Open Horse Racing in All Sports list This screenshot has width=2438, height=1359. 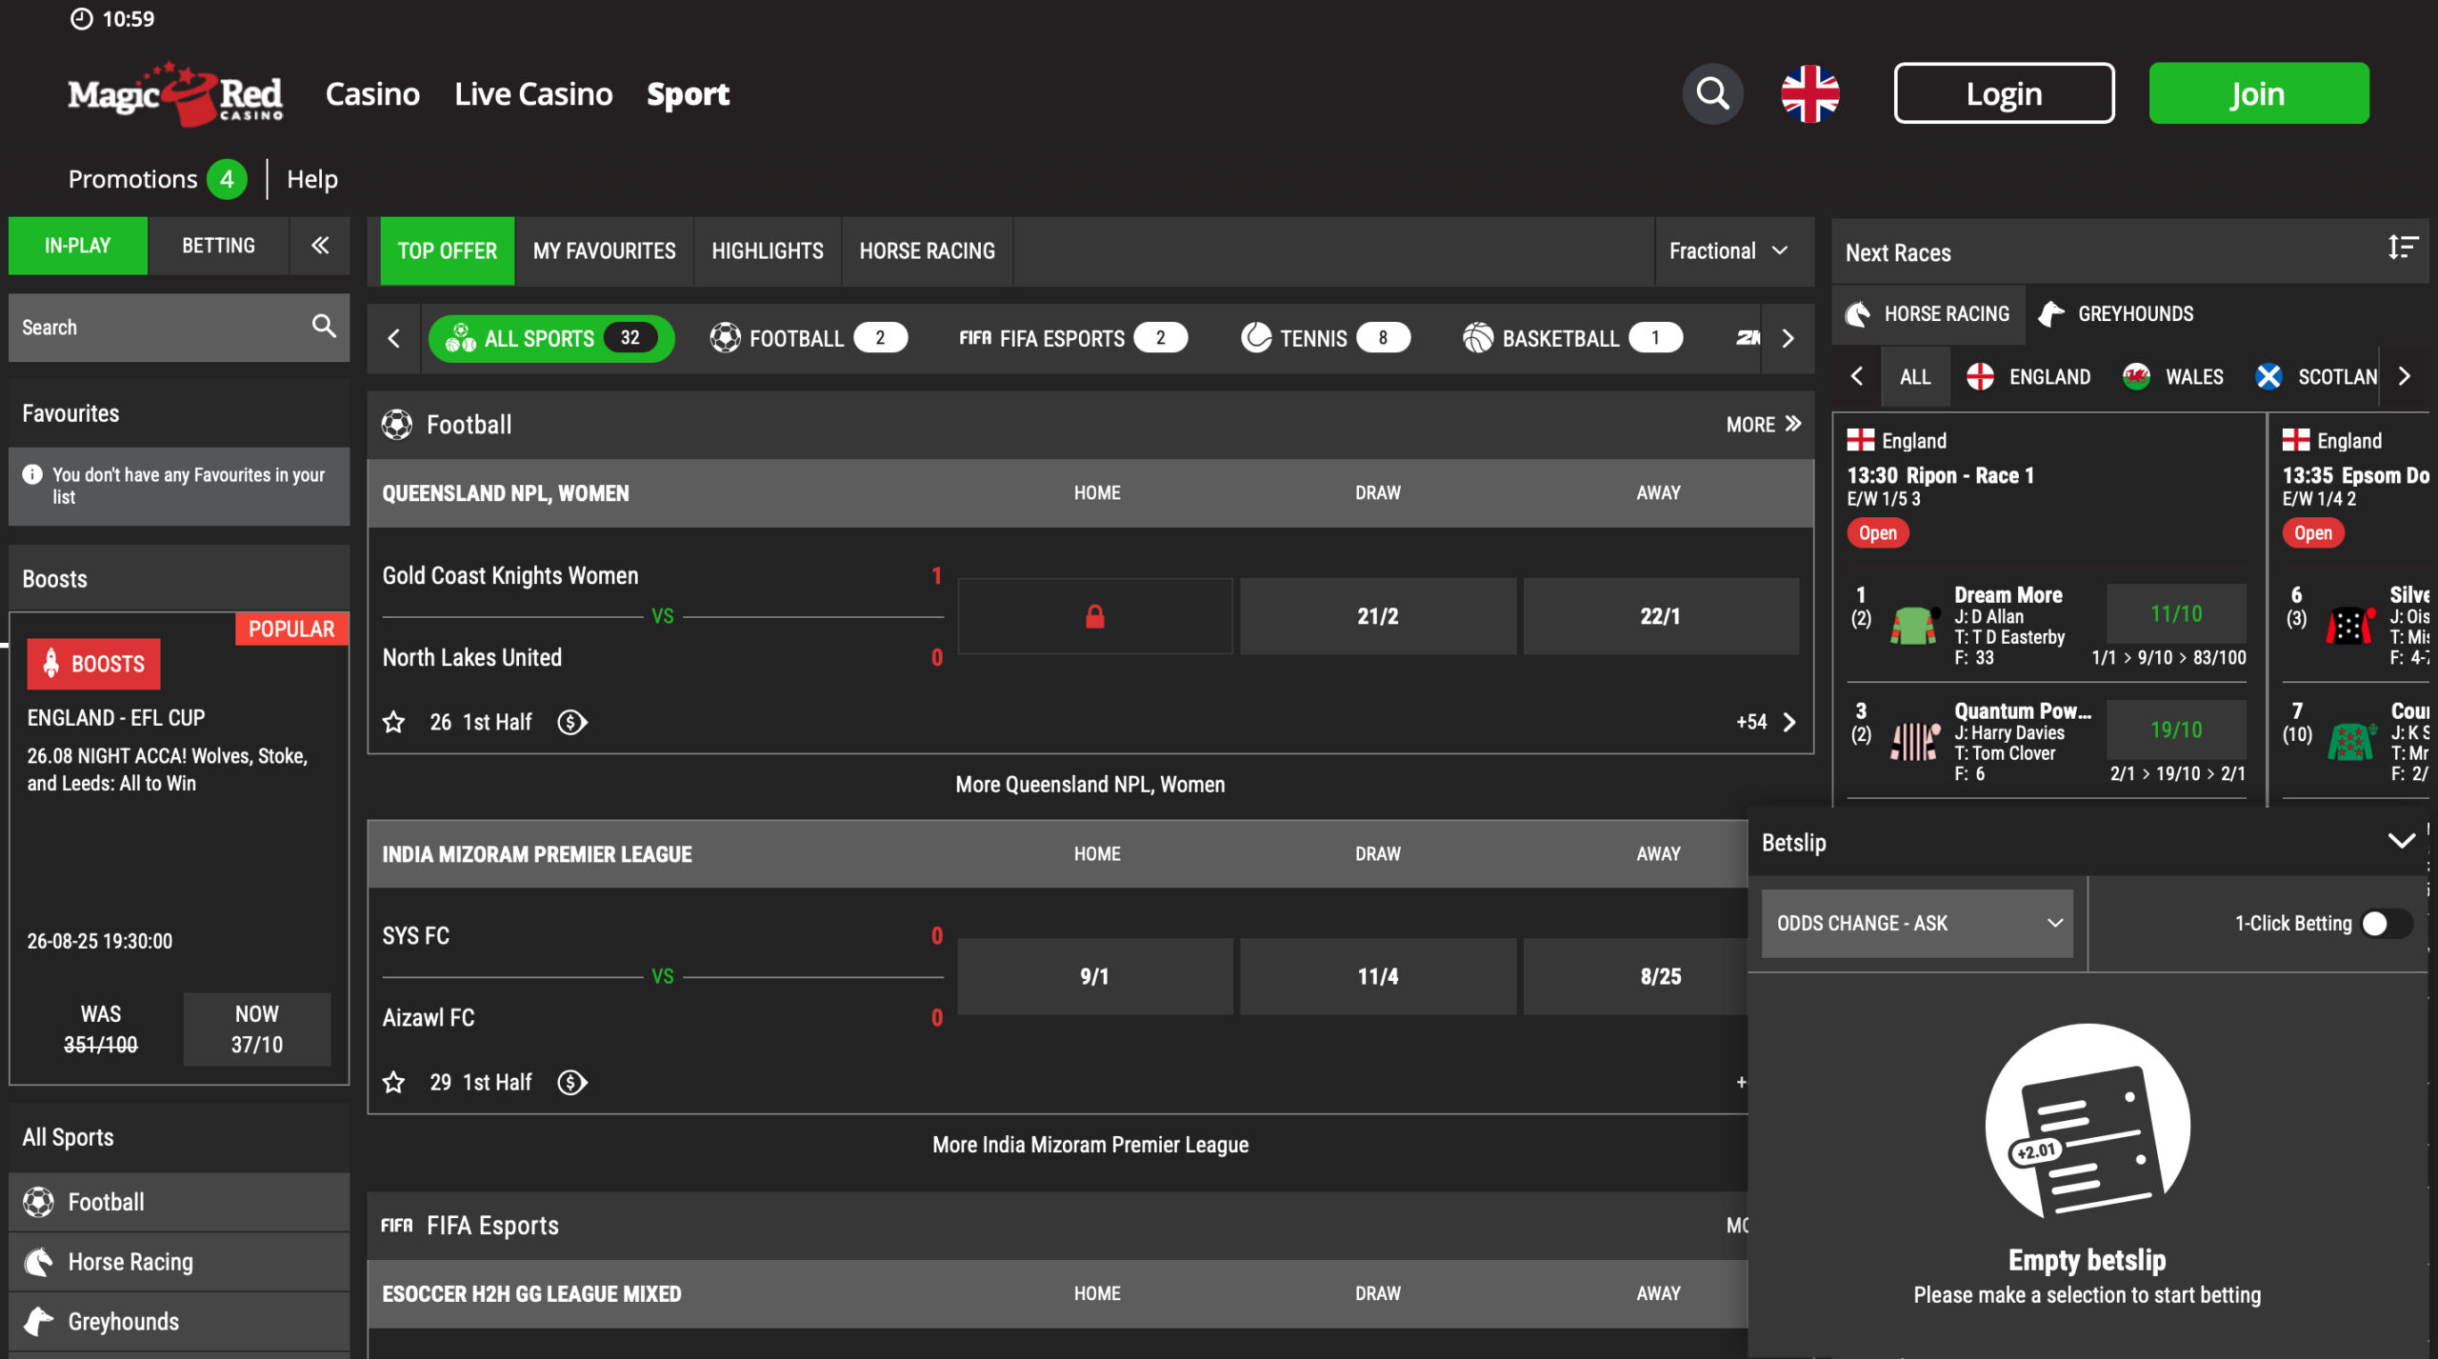179,1262
